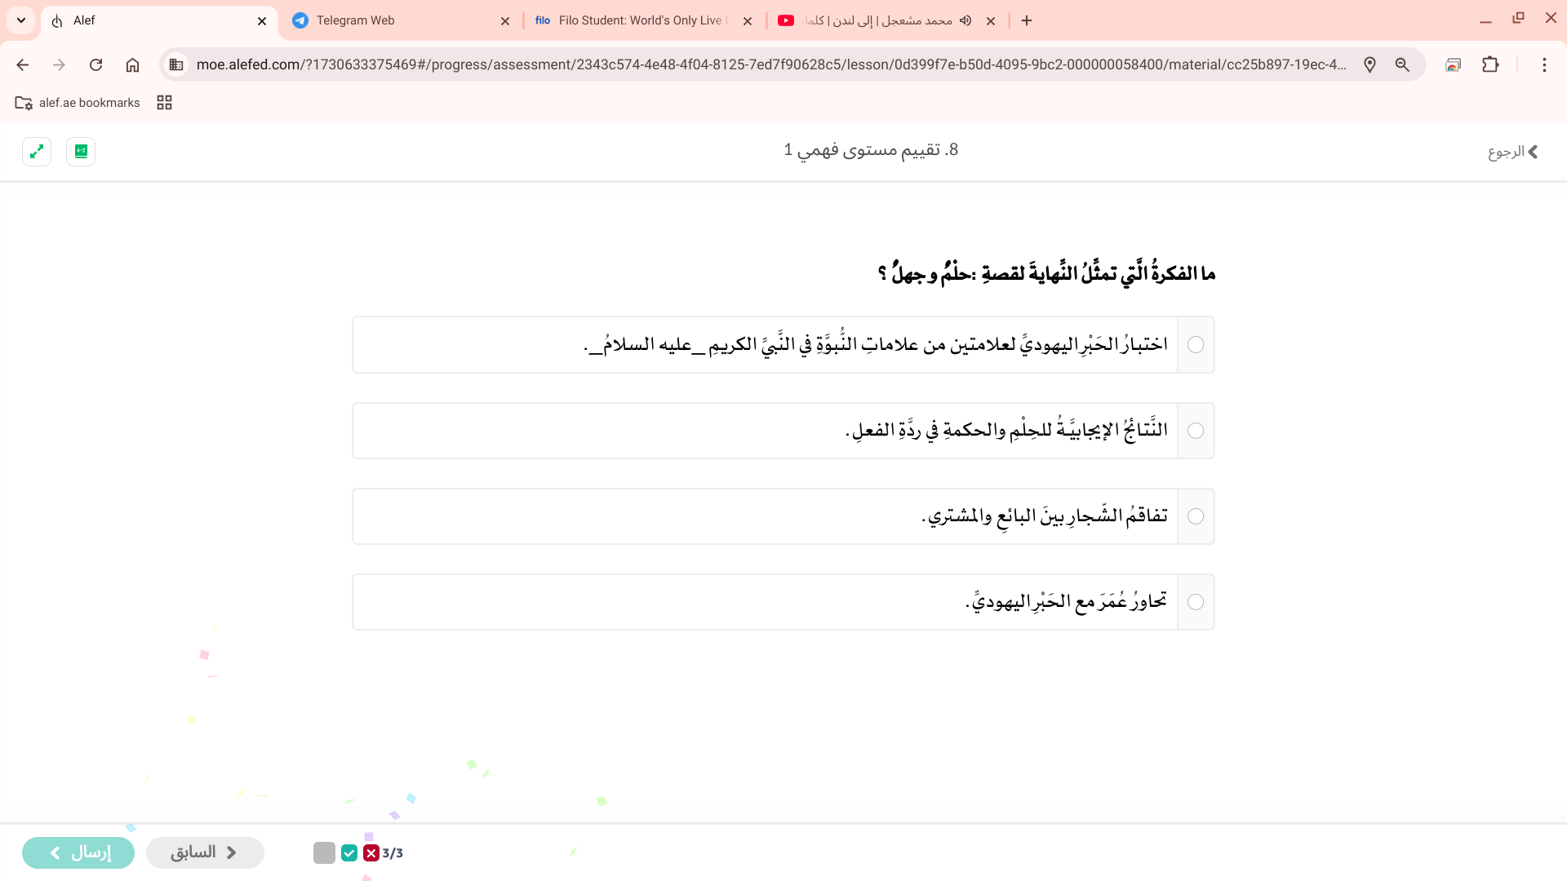
Task: Select the first answer radio button
Action: point(1196,345)
